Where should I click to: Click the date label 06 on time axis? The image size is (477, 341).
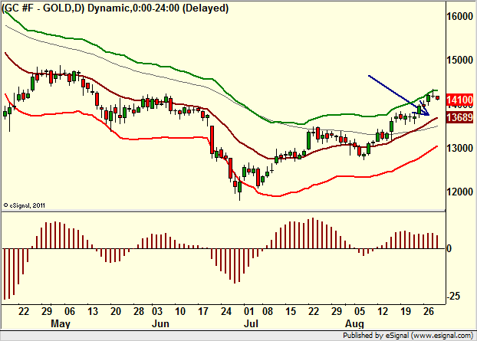[x=69, y=311]
